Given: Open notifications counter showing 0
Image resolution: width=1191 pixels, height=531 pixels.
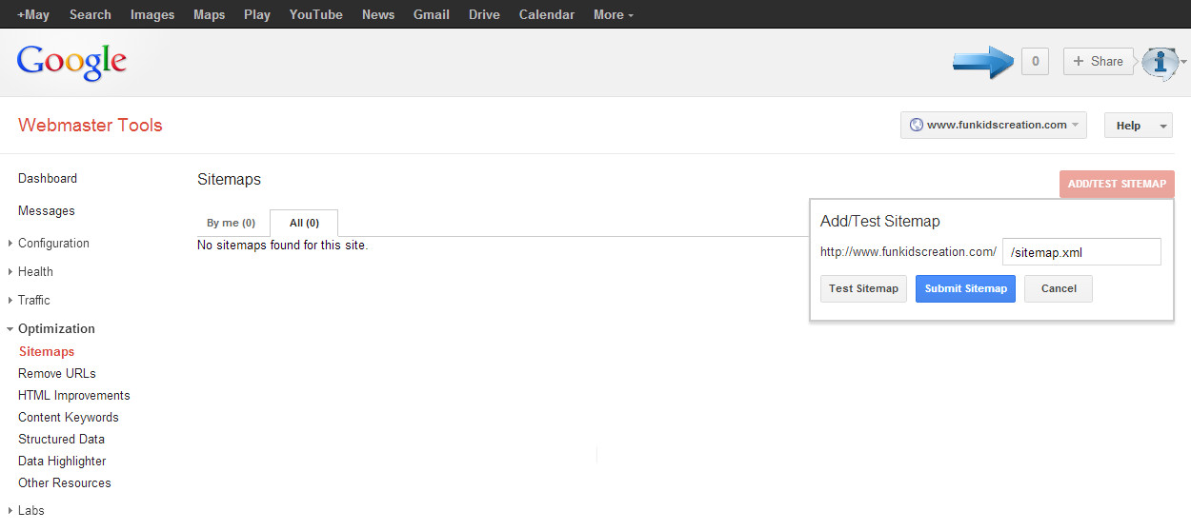Looking at the screenshot, I should coord(1035,62).
